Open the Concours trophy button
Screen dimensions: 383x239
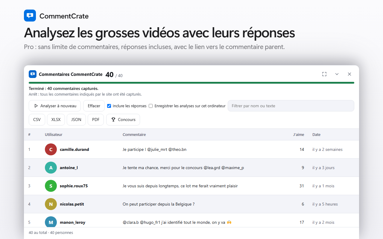[x=123, y=119]
